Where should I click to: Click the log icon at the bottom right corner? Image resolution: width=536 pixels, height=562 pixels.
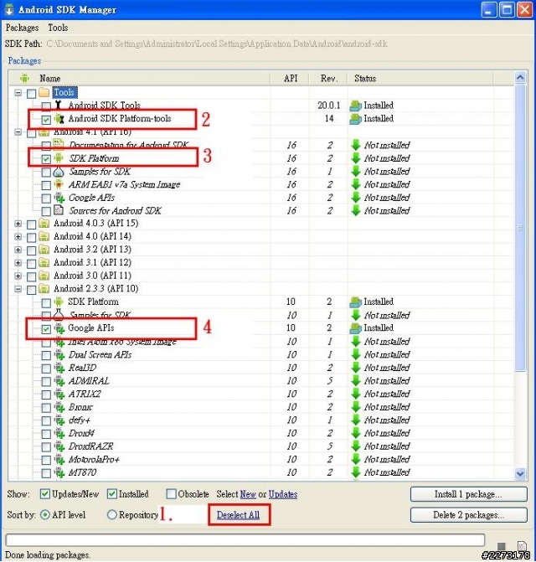(x=522, y=546)
